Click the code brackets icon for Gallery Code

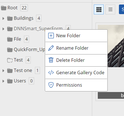pos(51,73)
